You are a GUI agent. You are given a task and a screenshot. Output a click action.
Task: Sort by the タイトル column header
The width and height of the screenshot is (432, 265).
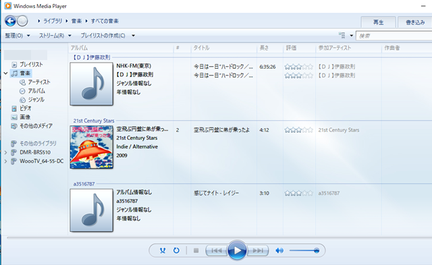pos(223,48)
